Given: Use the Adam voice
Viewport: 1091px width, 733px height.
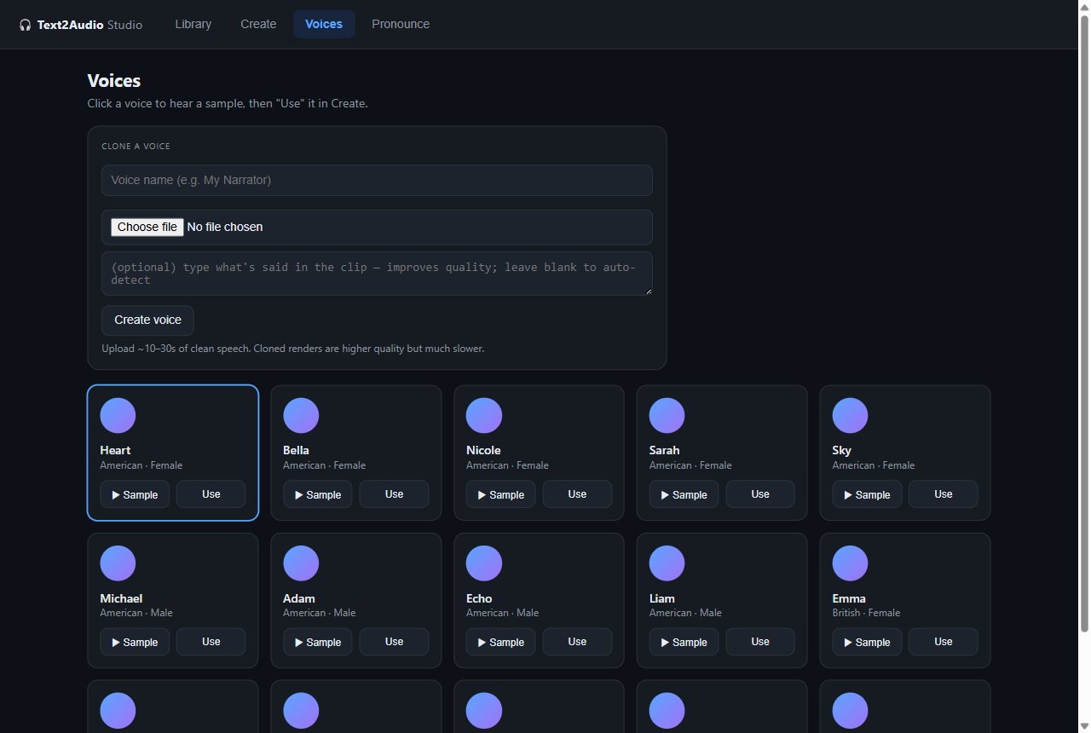Looking at the screenshot, I should (x=394, y=642).
